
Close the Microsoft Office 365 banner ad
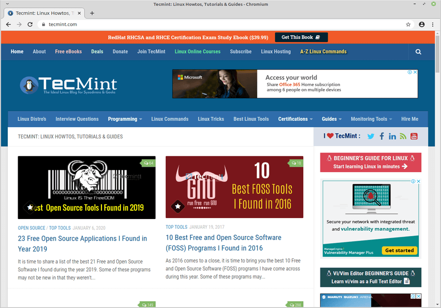(x=415, y=72)
